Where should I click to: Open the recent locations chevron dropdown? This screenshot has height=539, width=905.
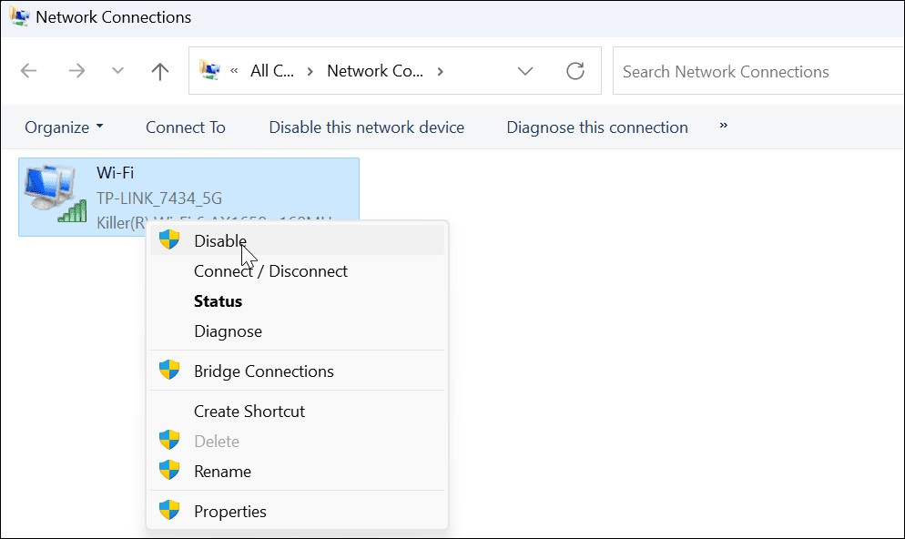(x=117, y=70)
